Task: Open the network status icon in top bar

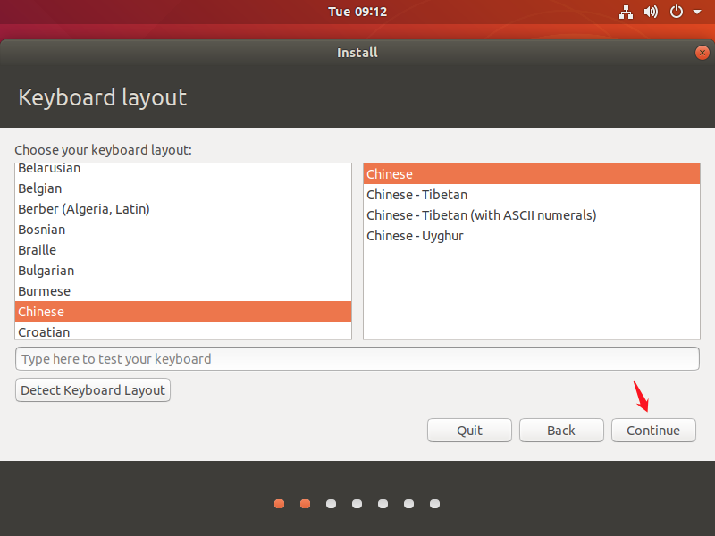Action: tap(626, 12)
